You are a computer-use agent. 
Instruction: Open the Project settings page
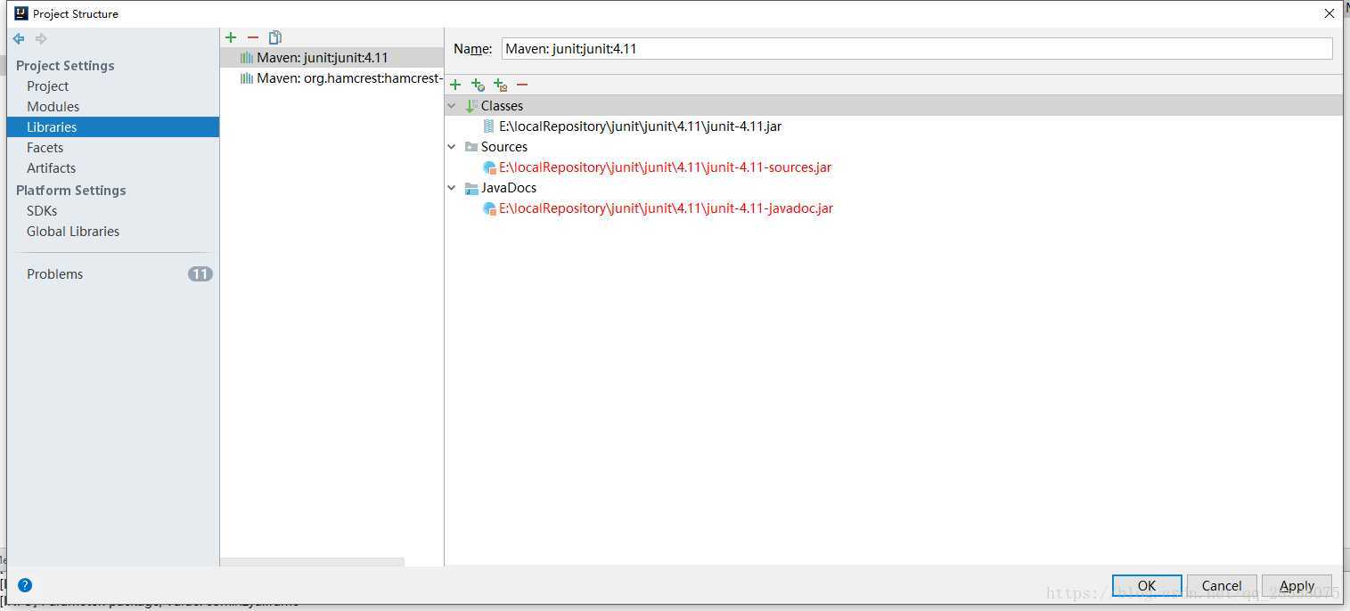point(47,86)
